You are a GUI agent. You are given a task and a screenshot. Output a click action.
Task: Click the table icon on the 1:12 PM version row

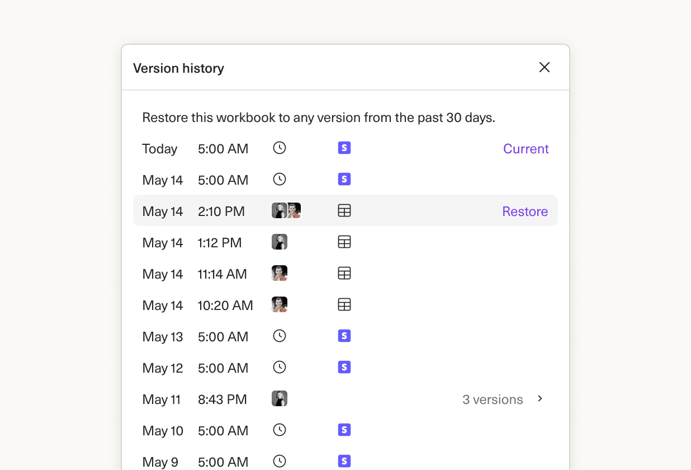(344, 242)
